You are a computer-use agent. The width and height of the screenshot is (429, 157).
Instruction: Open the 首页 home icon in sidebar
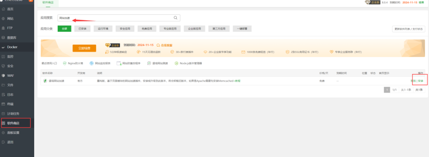pos(3,9)
